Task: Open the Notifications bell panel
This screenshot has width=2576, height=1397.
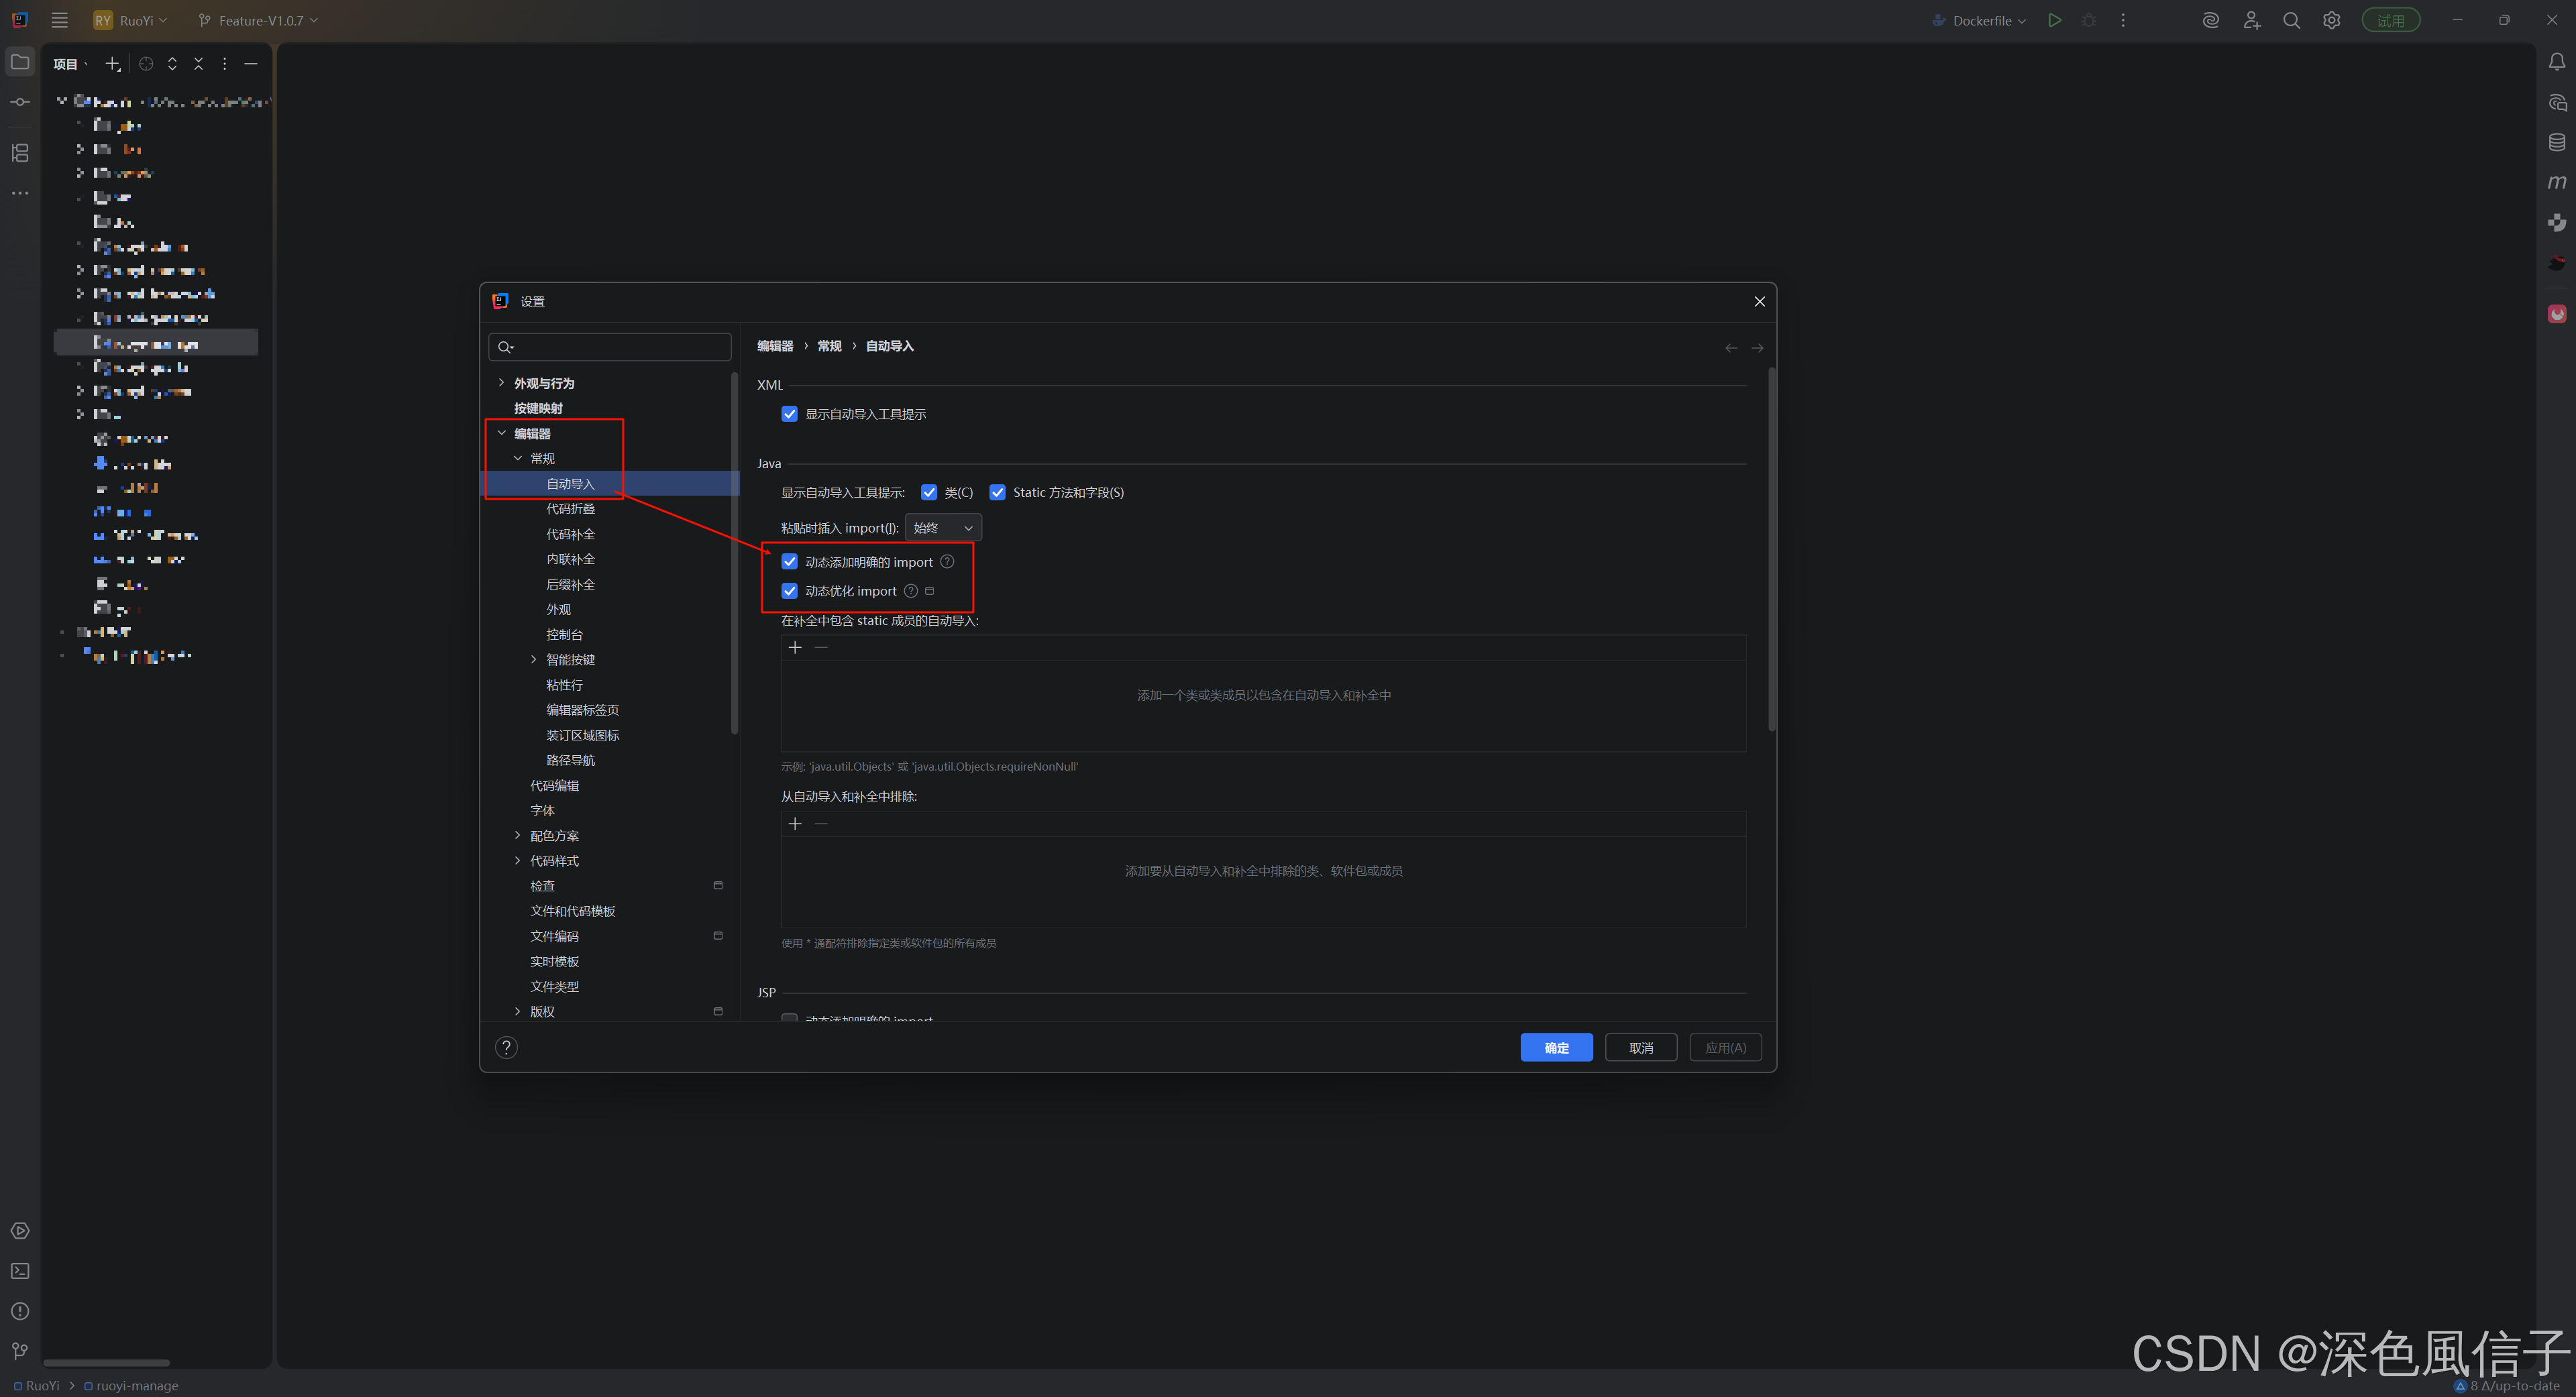Action: [x=2556, y=62]
